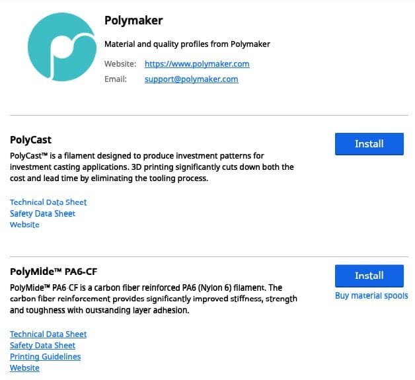Screen dimensions: 415x380
Task: Click the PolyCast heading
Action: 31,140
